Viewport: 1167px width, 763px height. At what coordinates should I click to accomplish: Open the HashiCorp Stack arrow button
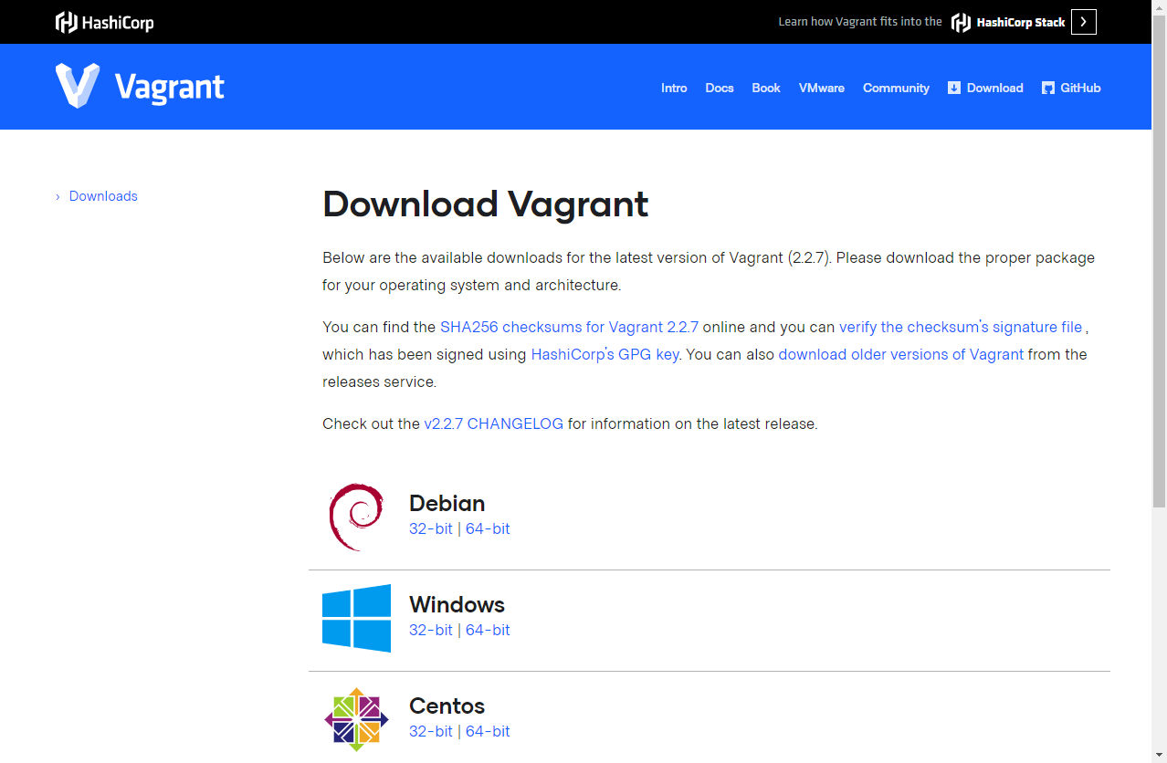pos(1083,22)
